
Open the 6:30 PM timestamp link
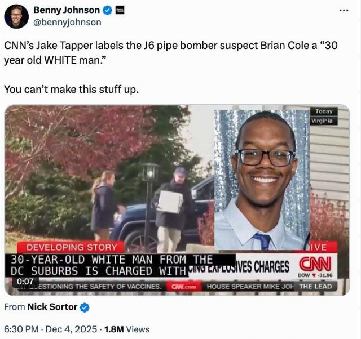[x=21, y=329]
